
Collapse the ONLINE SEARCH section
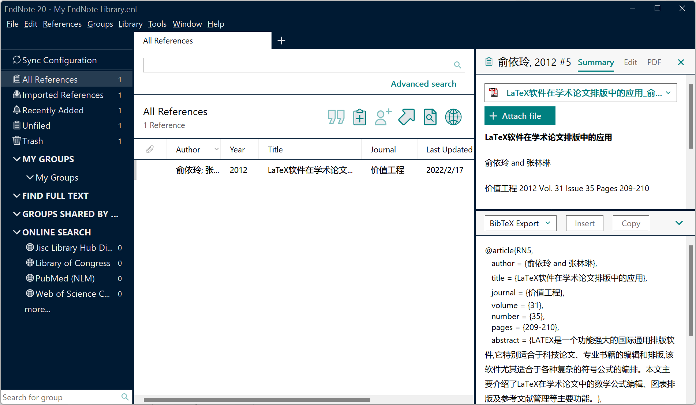click(x=17, y=232)
